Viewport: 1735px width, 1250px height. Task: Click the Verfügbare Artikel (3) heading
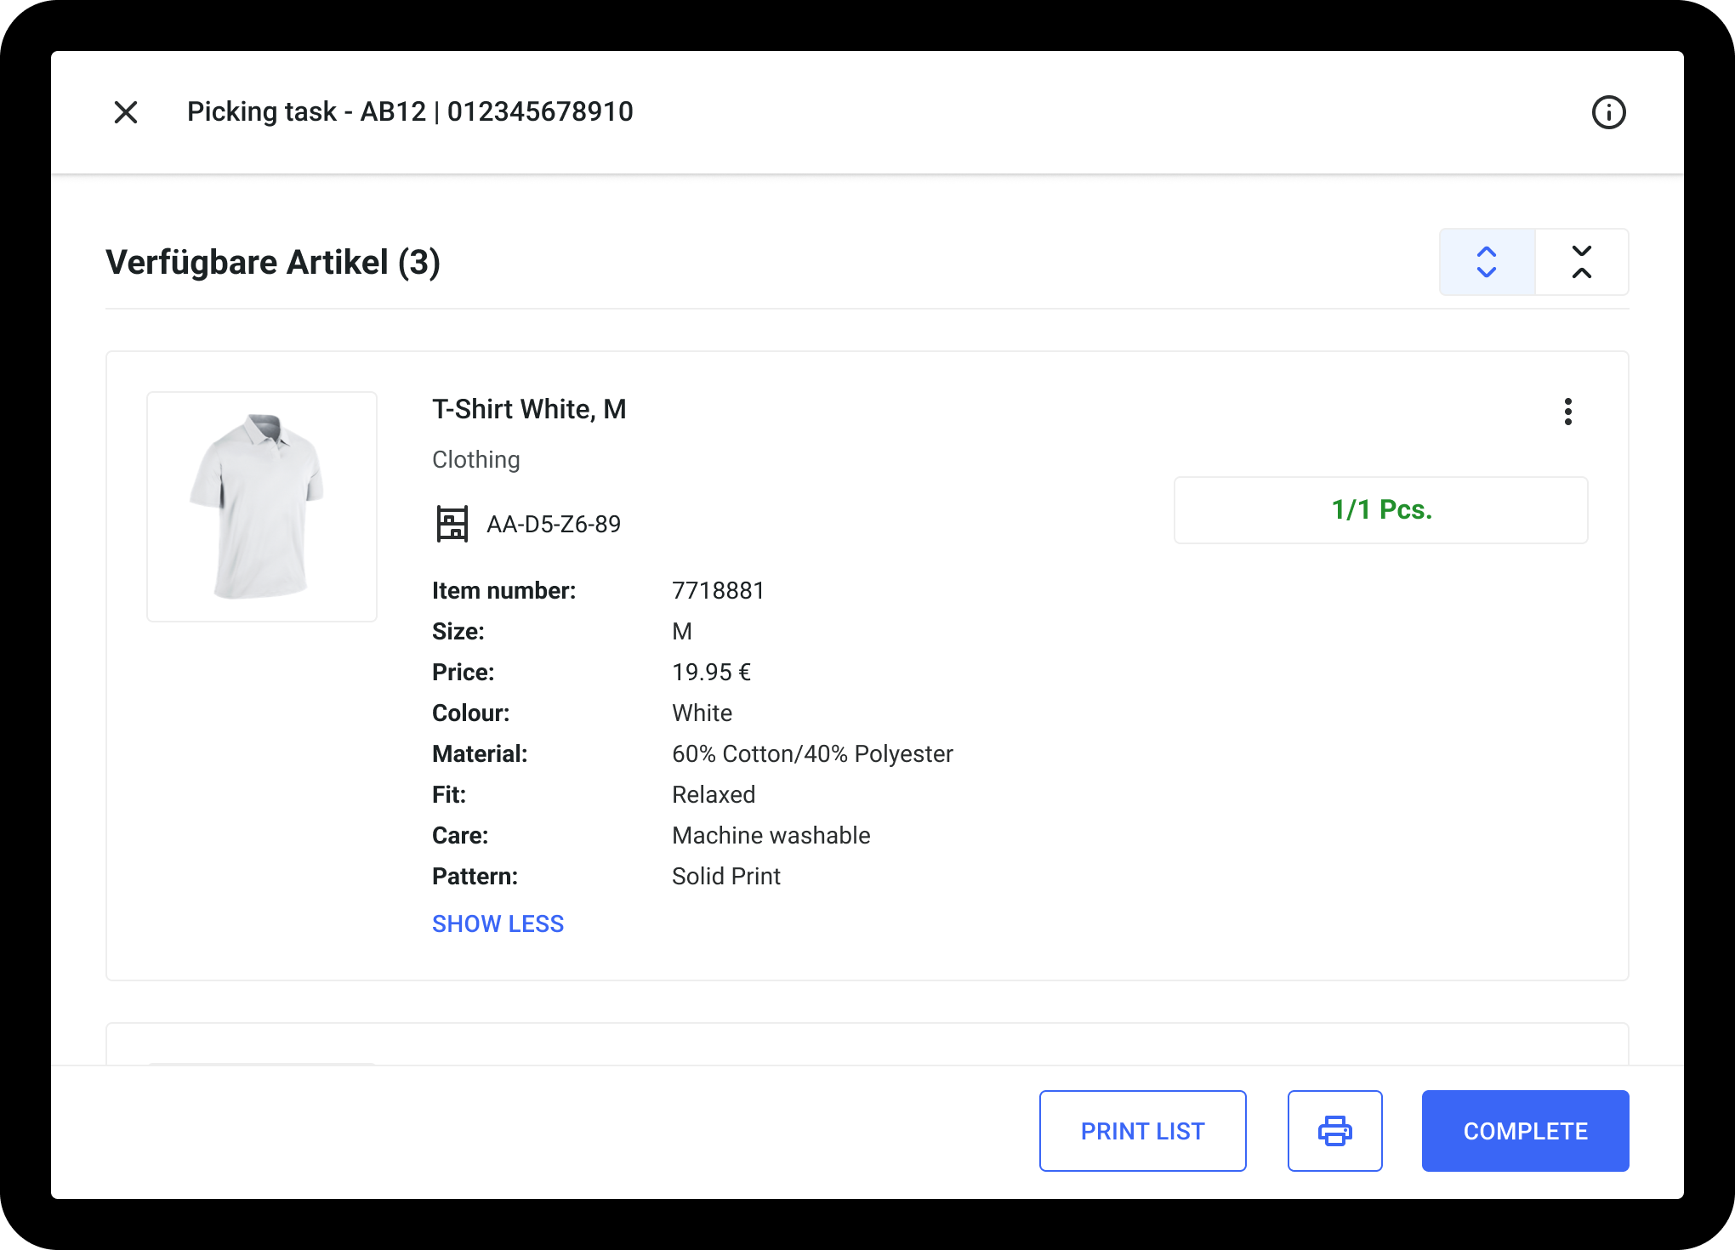click(273, 263)
